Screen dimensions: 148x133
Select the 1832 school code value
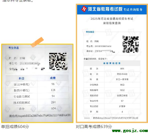122,90
